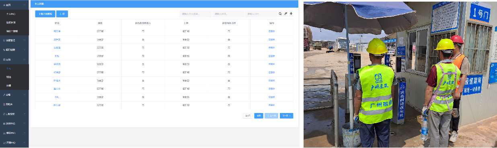Click the wrench icon in the sidebar menu
The image size is (497, 148).
click(x=4, y=95)
